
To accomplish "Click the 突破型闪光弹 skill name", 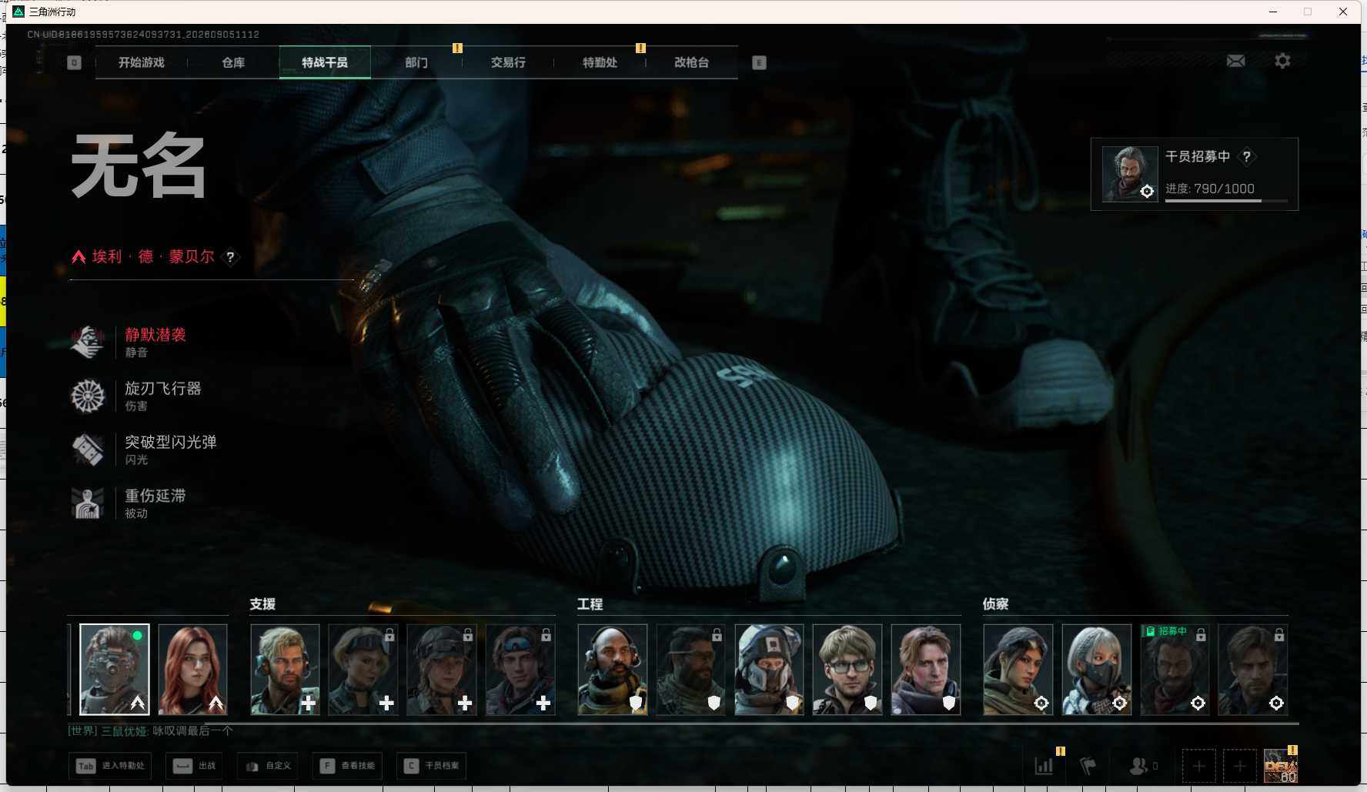I will (171, 443).
